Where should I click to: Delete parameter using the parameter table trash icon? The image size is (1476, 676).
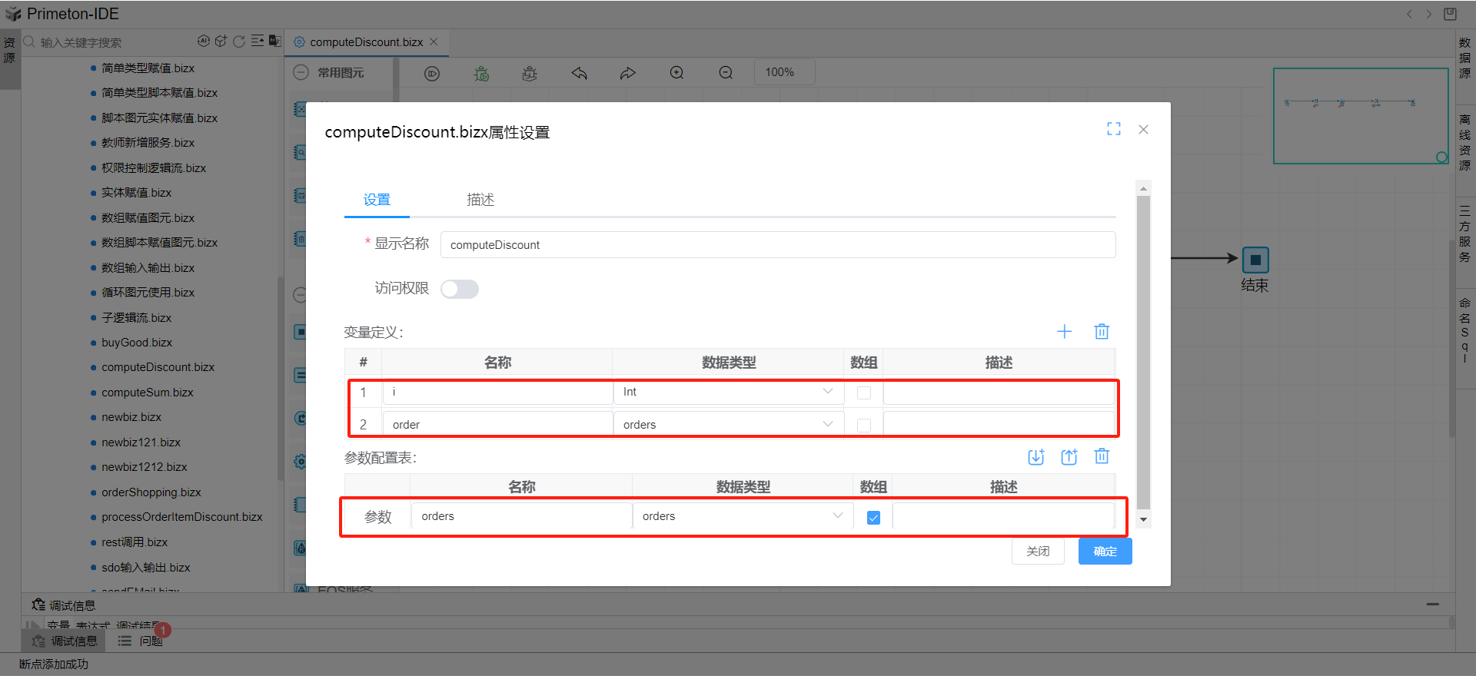(x=1102, y=457)
